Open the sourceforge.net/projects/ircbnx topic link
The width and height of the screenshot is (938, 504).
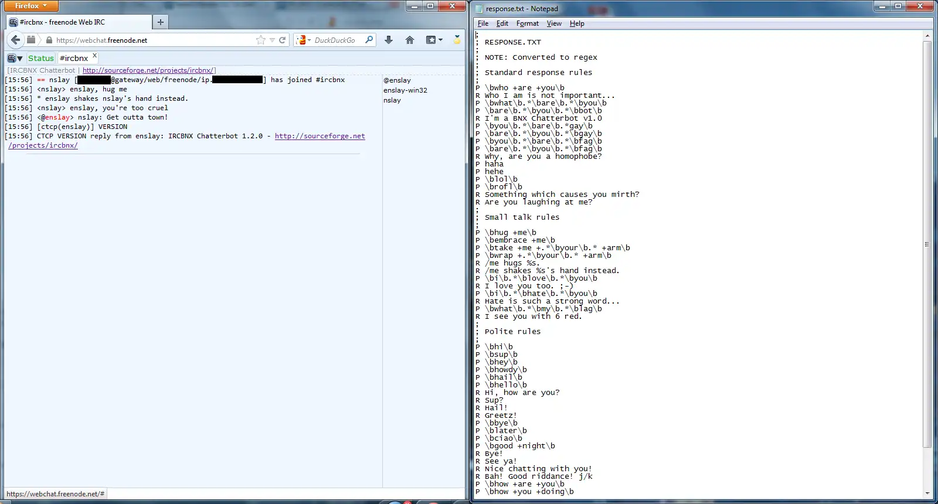click(148, 70)
